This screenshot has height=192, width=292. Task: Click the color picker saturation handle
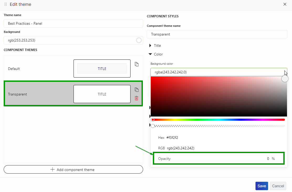(x=285, y=79)
